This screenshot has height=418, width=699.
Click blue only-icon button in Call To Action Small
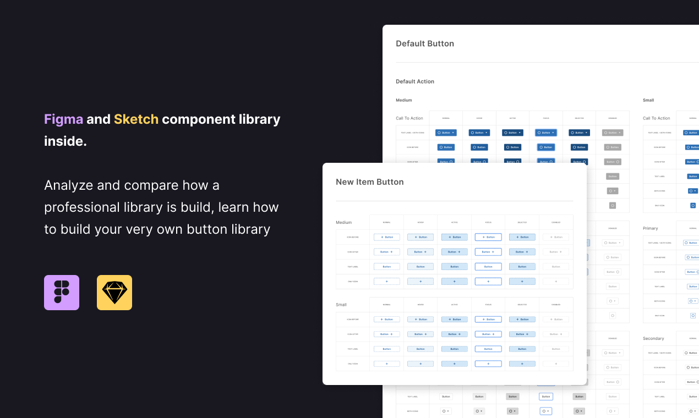(693, 205)
